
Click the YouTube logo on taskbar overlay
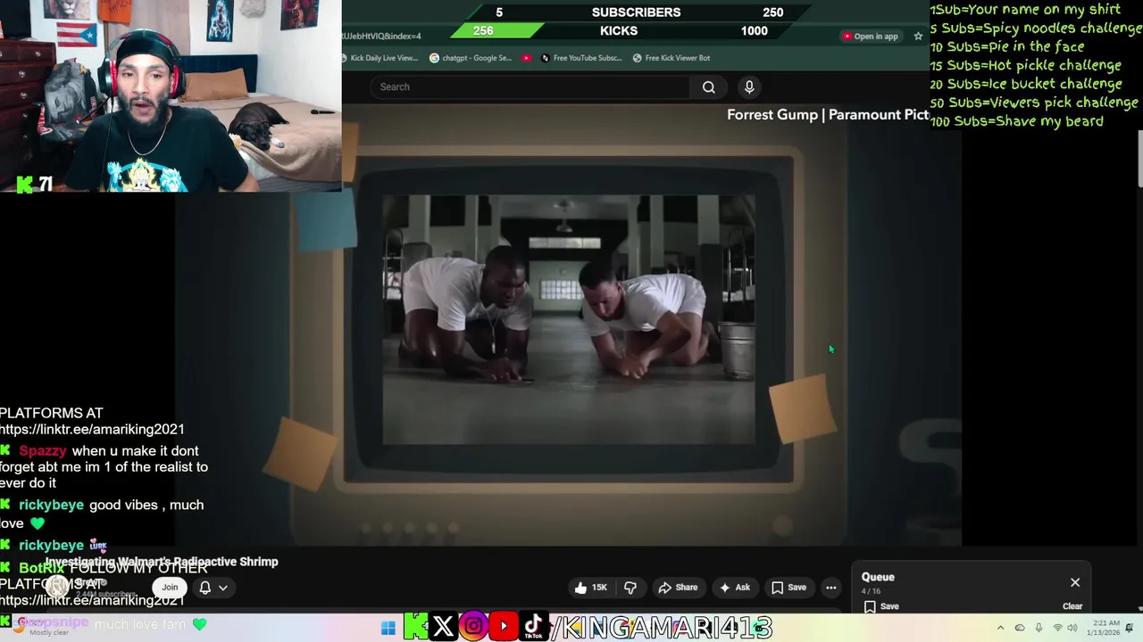(504, 627)
